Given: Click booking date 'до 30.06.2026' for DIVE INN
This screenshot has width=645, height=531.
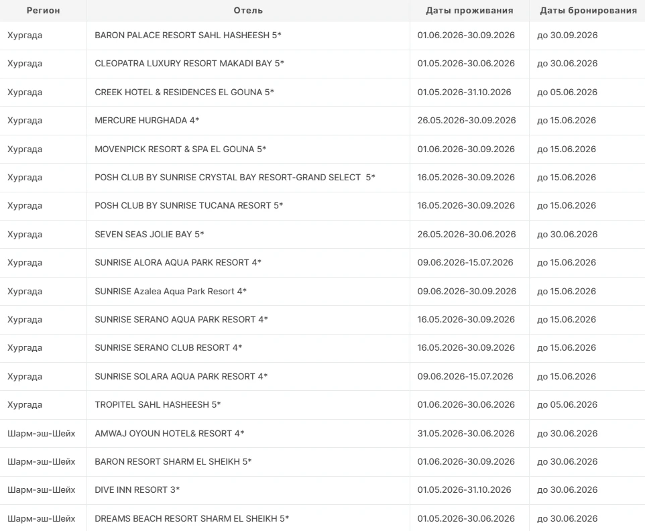Looking at the screenshot, I should click(567, 490).
